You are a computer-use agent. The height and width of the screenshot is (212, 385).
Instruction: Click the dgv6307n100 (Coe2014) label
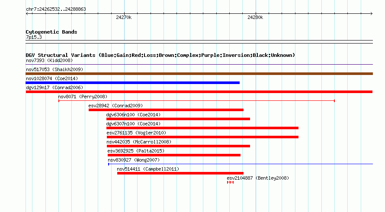click(x=133, y=124)
